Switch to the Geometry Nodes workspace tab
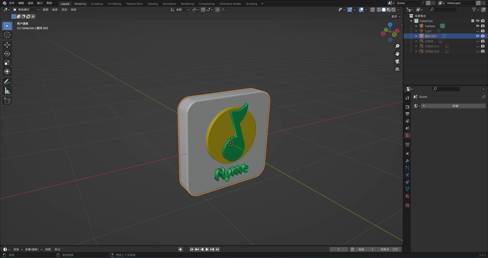Image resolution: width=488 pixels, height=258 pixels. [230, 4]
